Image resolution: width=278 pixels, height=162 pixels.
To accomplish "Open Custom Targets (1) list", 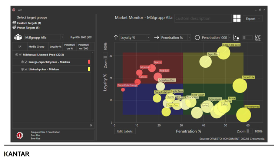I will (29, 23).
